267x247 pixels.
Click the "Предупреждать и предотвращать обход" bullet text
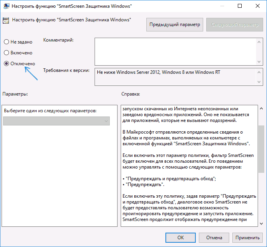(x=171, y=179)
